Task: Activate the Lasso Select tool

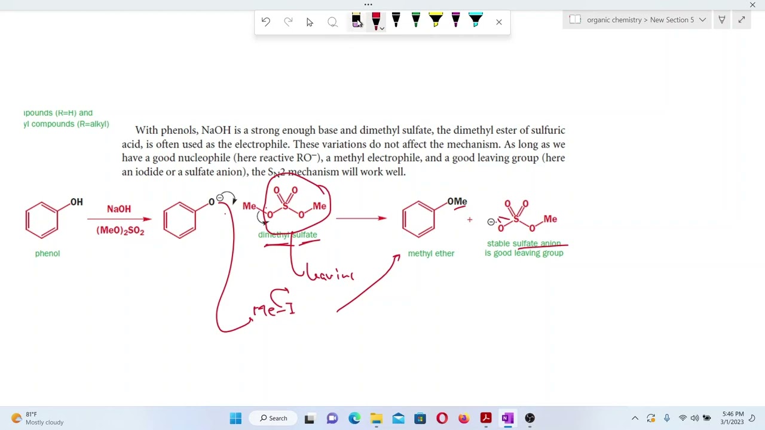Action: pos(332,22)
